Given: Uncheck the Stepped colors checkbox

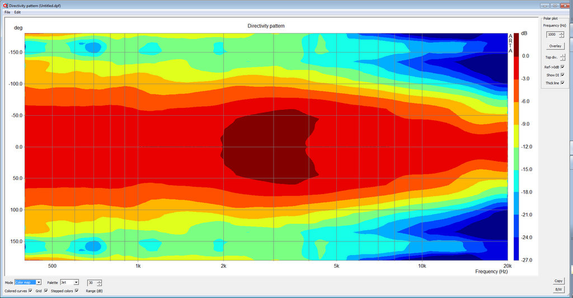Looking at the screenshot, I should pos(77,291).
